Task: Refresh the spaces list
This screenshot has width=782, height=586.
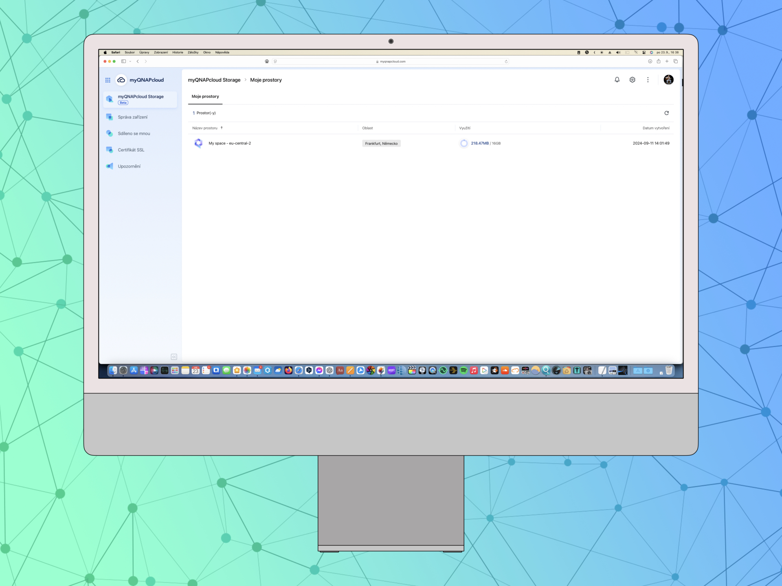Action: click(x=666, y=113)
